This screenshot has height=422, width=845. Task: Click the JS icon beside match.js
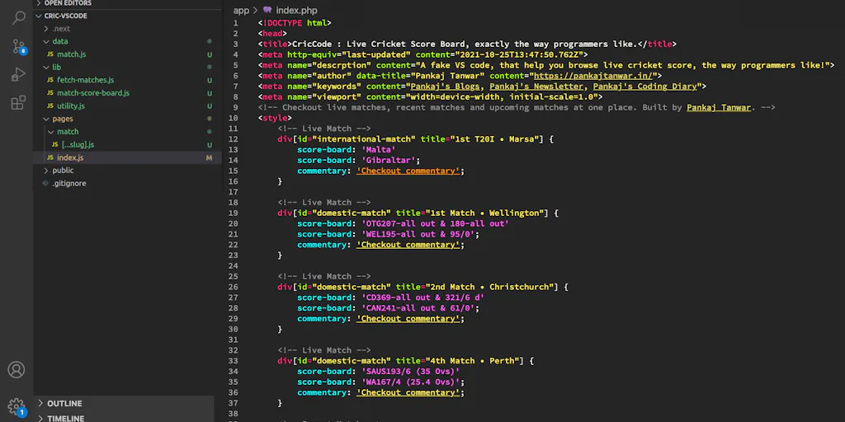[x=50, y=54]
